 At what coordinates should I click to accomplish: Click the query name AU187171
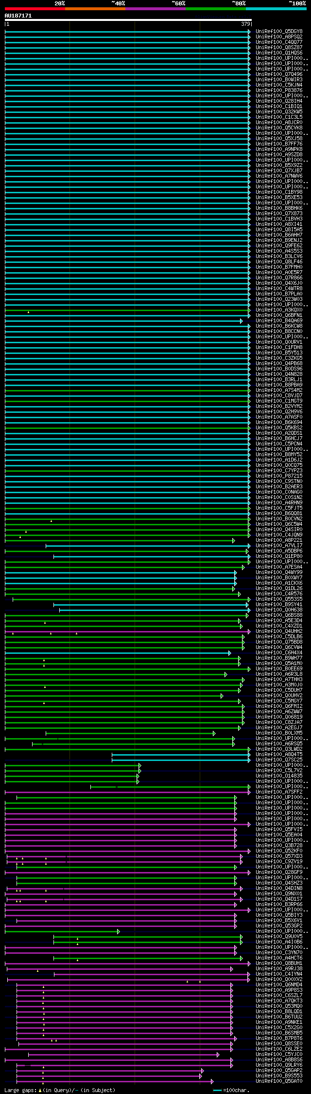click(18, 16)
